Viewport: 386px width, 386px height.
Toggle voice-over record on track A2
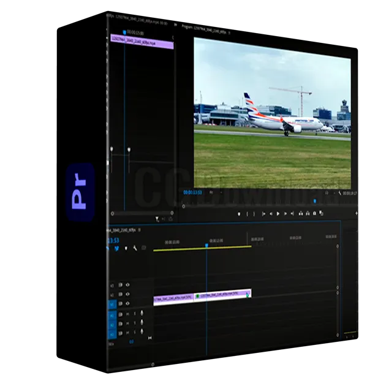coord(142,322)
